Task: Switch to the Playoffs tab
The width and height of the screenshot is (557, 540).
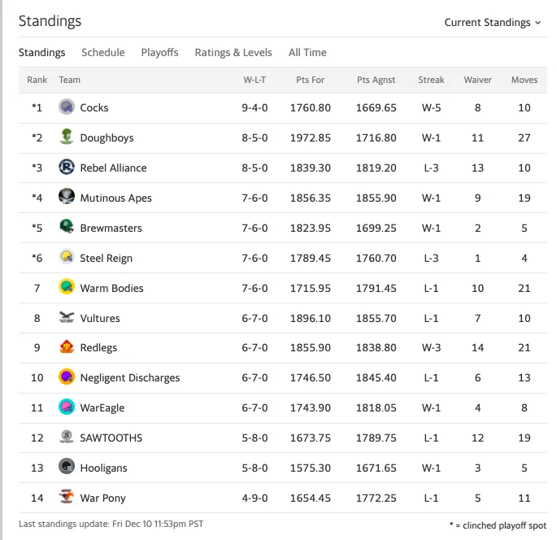Action: 159,53
